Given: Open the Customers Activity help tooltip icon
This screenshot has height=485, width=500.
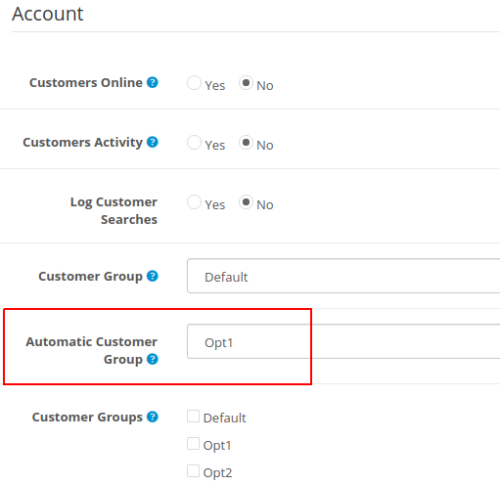Looking at the screenshot, I should pos(153,142).
